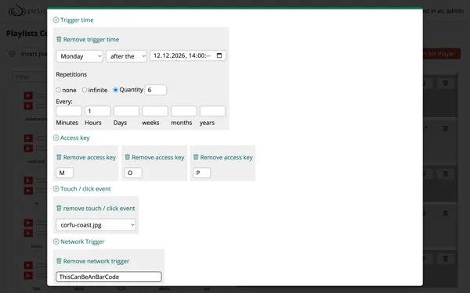Image resolution: width=470 pixels, height=293 pixels.
Task: Click the weeks interval field
Action: [155, 111]
